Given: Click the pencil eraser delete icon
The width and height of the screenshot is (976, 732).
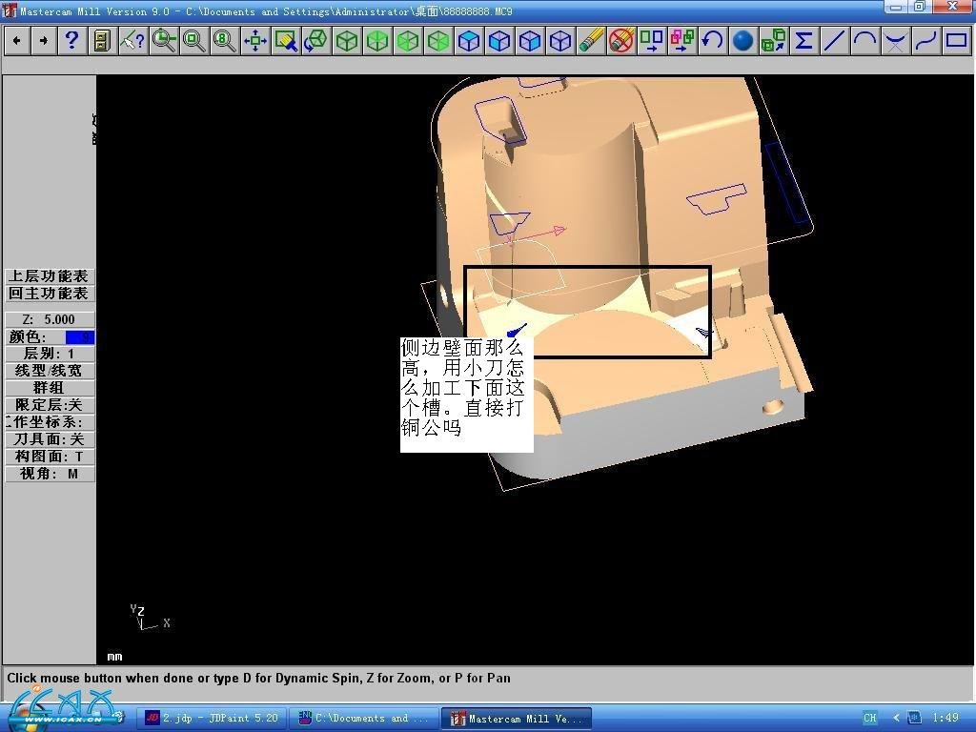Looking at the screenshot, I should point(590,41).
